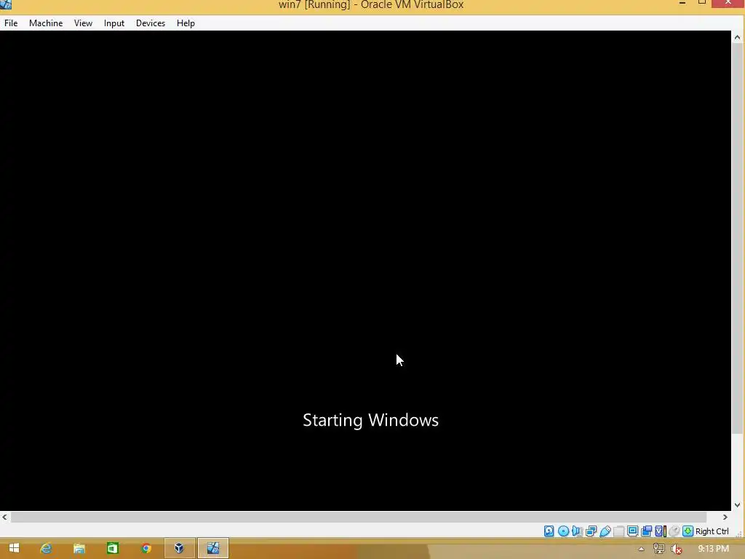Open File Explorer from taskbar
The image size is (745, 559).
(79, 548)
